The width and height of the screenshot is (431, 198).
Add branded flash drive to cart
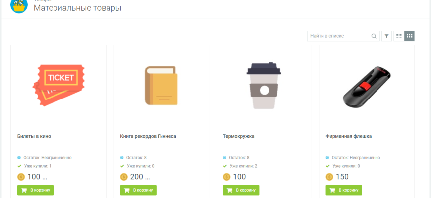coord(344,190)
